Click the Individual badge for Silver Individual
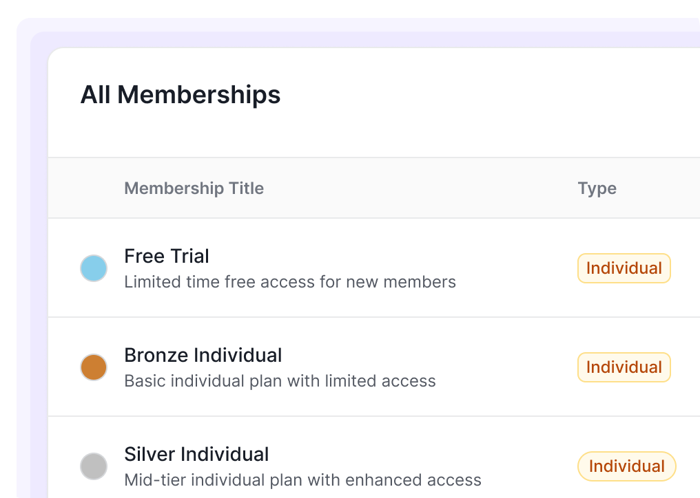The image size is (700, 498). (x=626, y=466)
